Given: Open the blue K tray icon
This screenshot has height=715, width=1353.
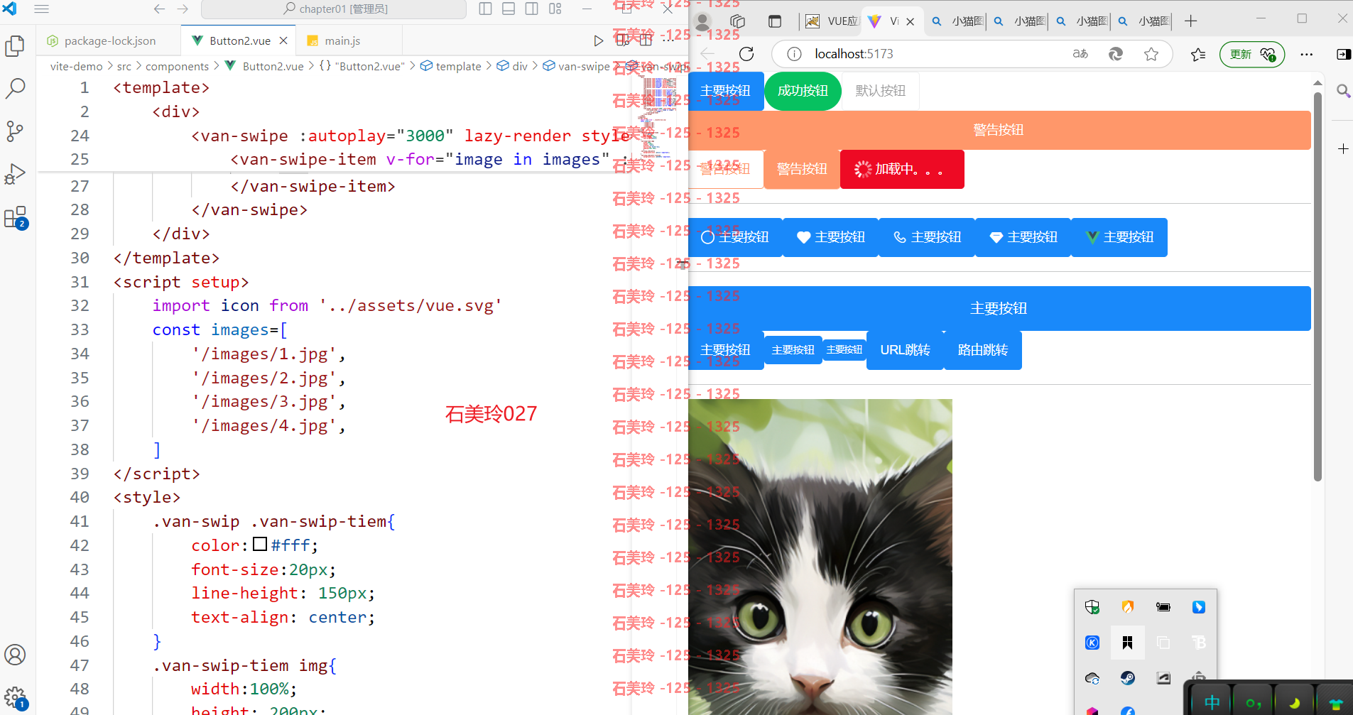Looking at the screenshot, I should (1092, 643).
